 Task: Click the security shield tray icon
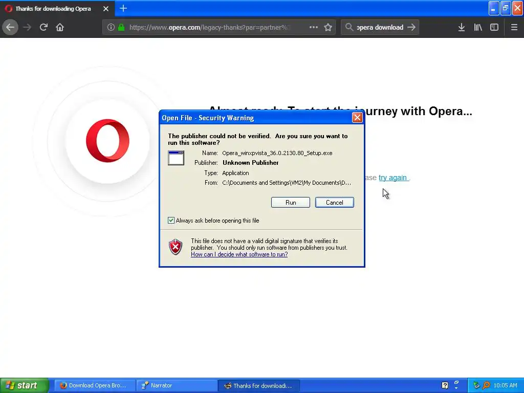(476, 385)
